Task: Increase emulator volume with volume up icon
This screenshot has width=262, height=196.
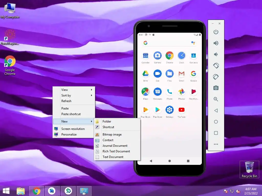Action: tap(216, 43)
